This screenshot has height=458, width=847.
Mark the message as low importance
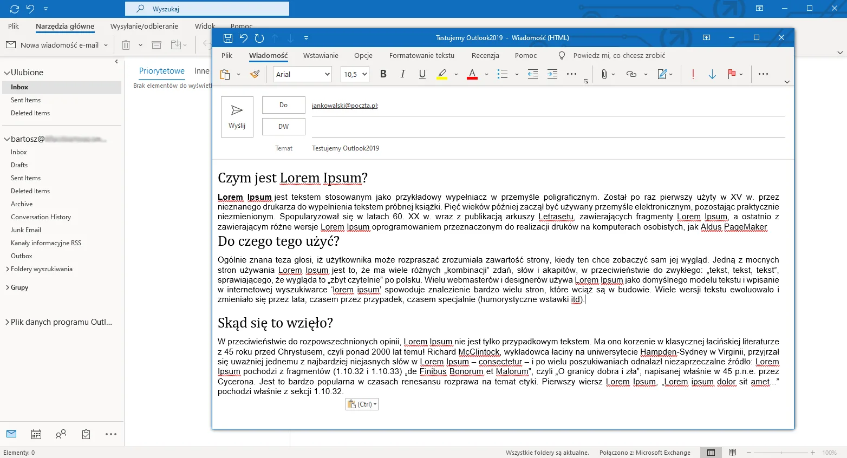712,74
